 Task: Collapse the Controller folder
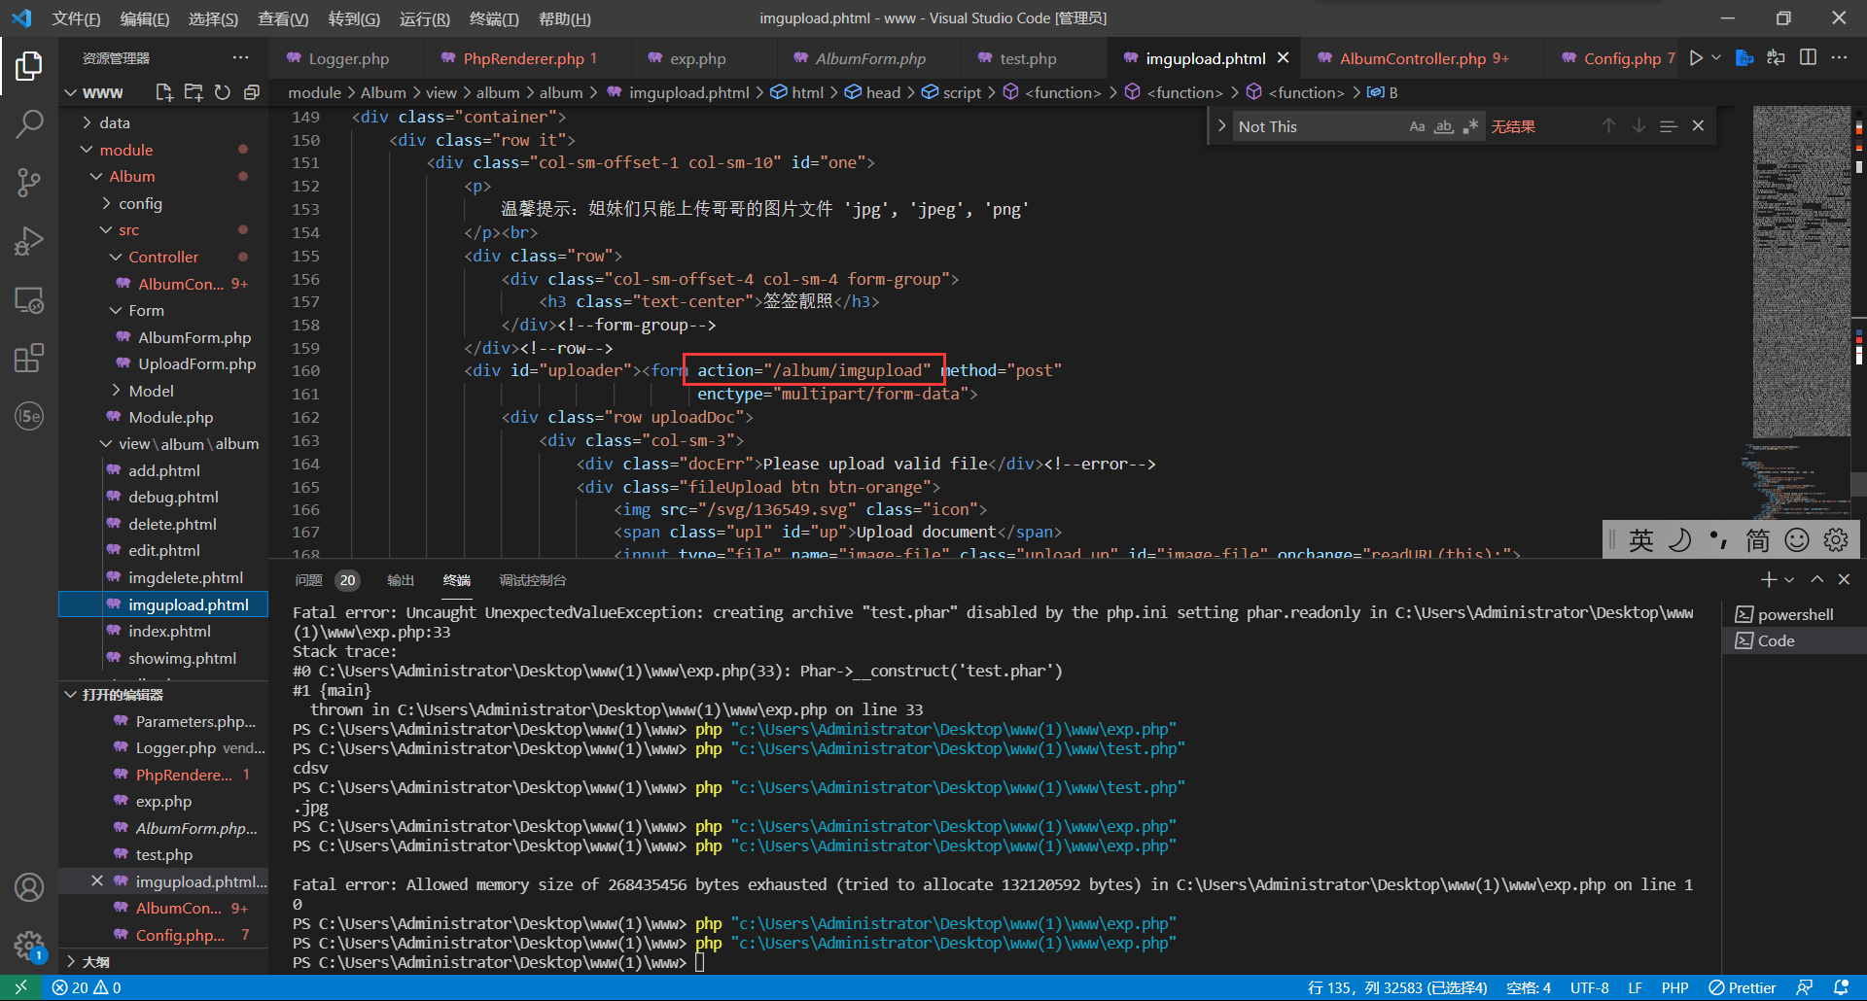click(x=117, y=257)
